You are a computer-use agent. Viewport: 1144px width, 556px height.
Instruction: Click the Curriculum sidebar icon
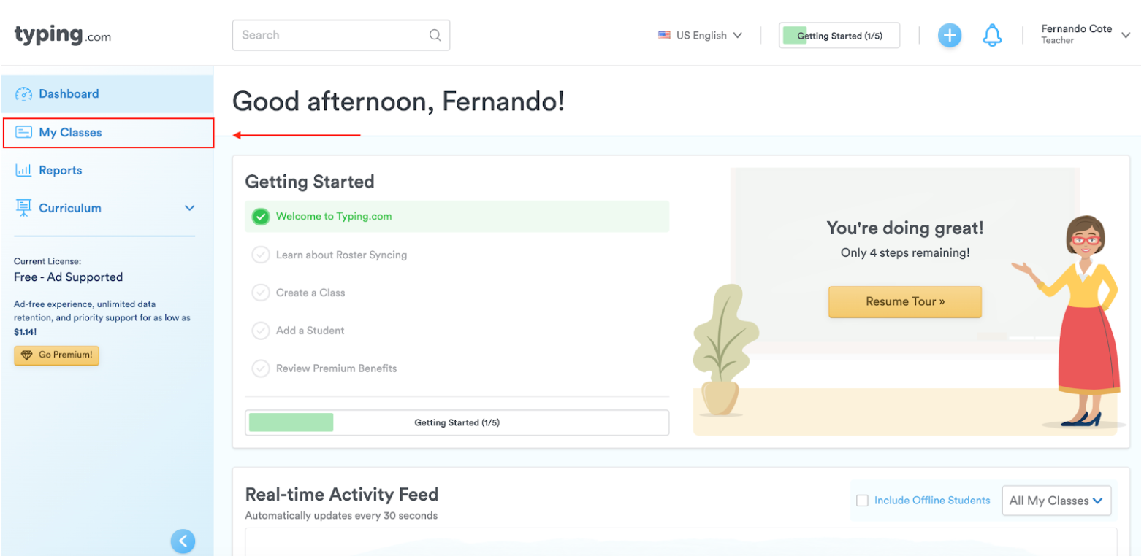(x=24, y=208)
